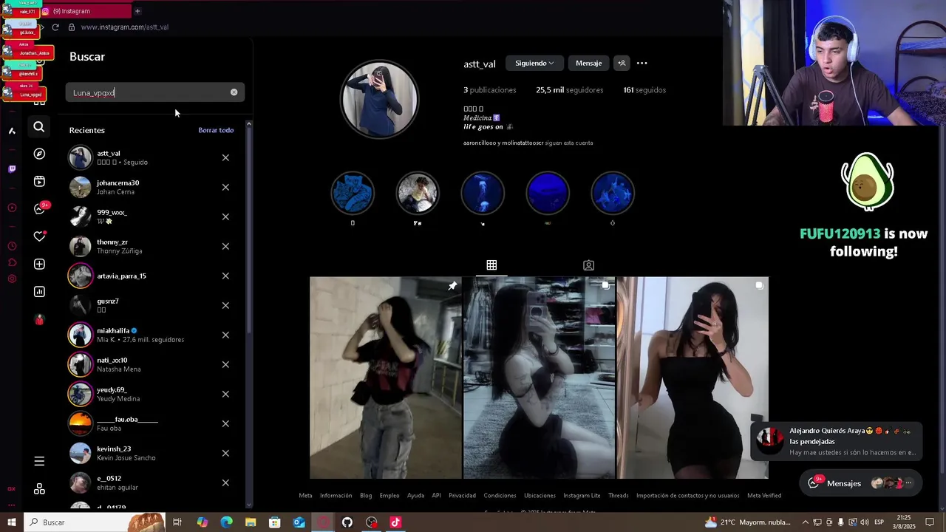The height and width of the screenshot is (532, 946).
Task: Open TikTok app in the taskbar
Action: (395, 522)
